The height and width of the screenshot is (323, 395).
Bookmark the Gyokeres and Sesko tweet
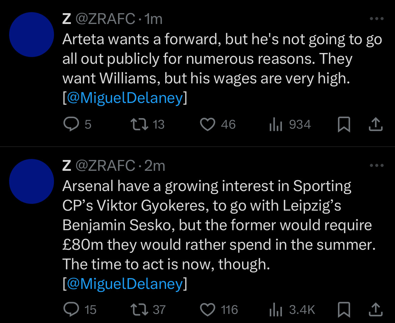coord(344,310)
